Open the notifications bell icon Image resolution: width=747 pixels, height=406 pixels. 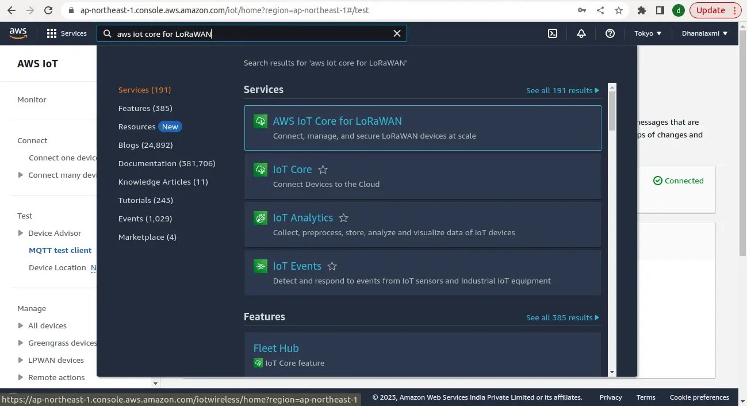(581, 33)
